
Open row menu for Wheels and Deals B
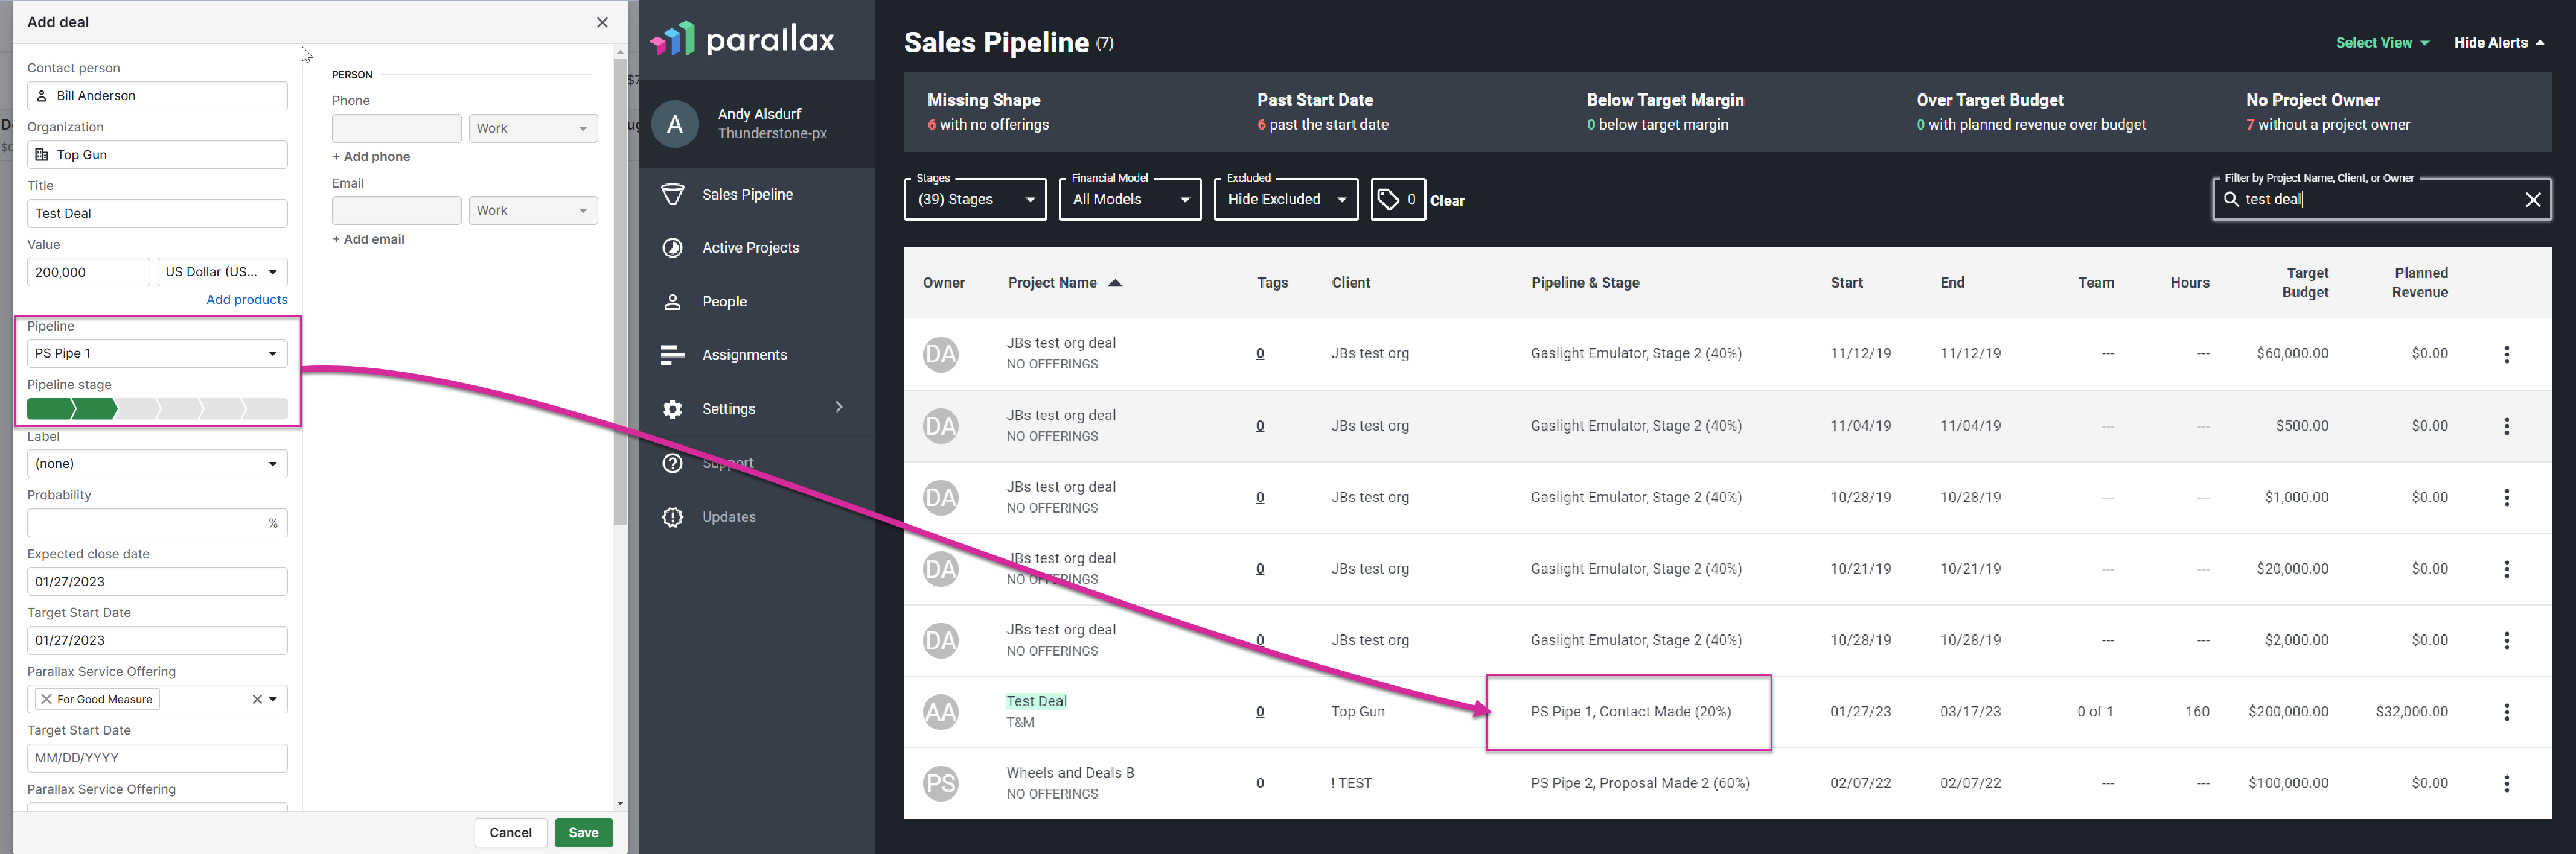click(2507, 784)
